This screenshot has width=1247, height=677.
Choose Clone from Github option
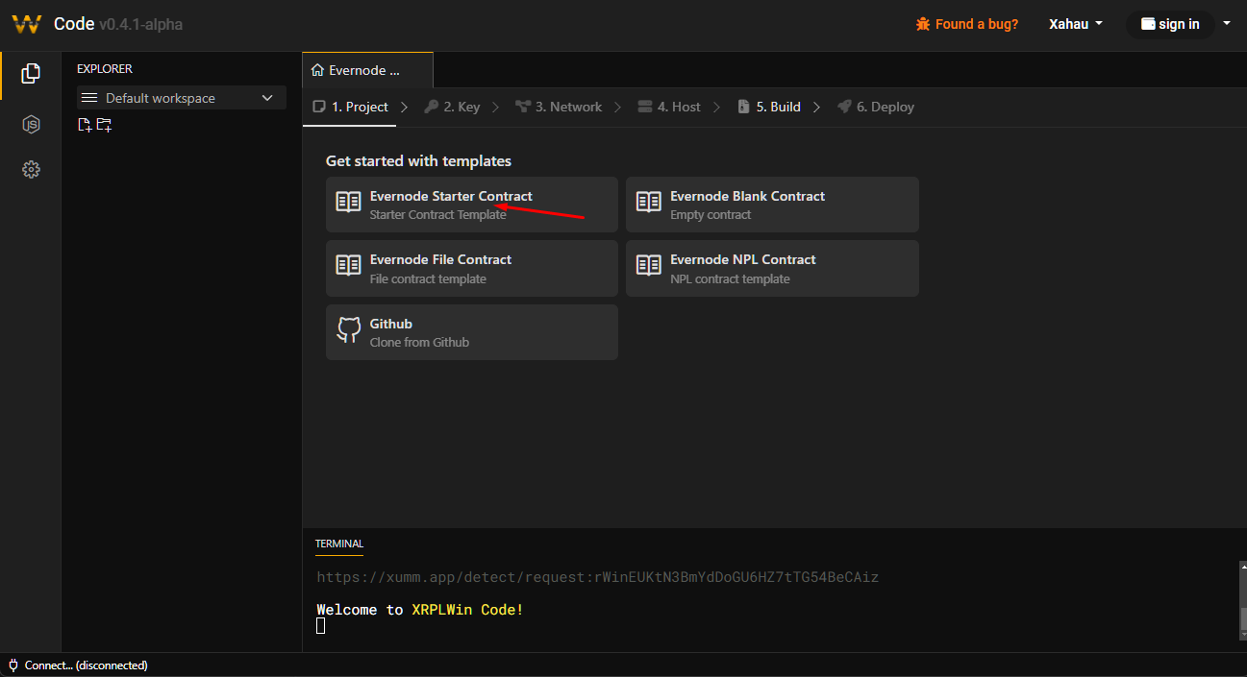[x=472, y=332]
